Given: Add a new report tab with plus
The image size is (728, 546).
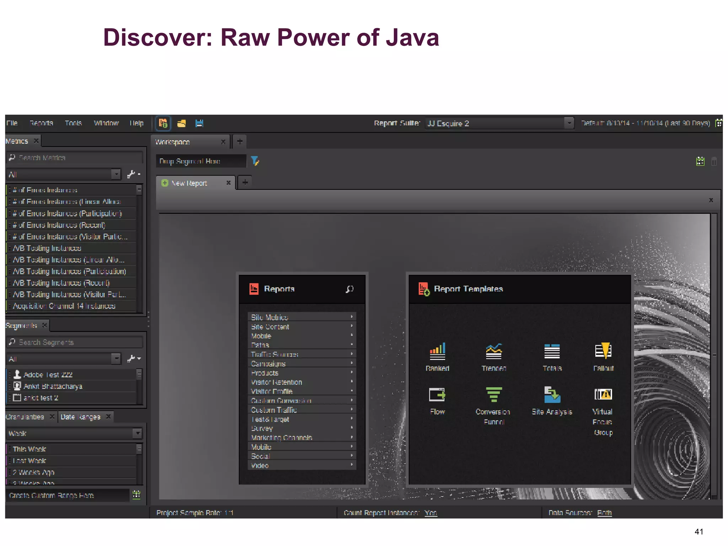Looking at the screenshot, I should (245, 182).
